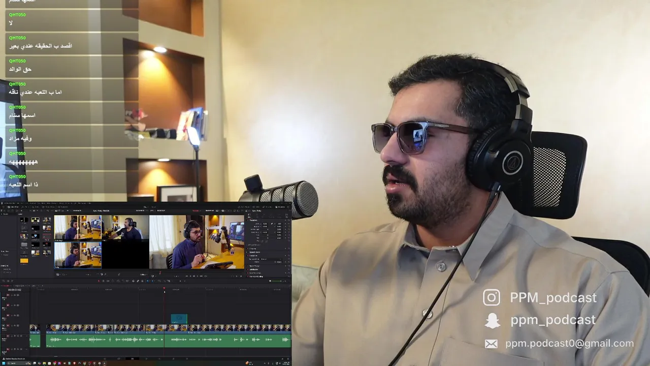
Task: Expand Cropping section in Inspector
Action: pos(253,249)
